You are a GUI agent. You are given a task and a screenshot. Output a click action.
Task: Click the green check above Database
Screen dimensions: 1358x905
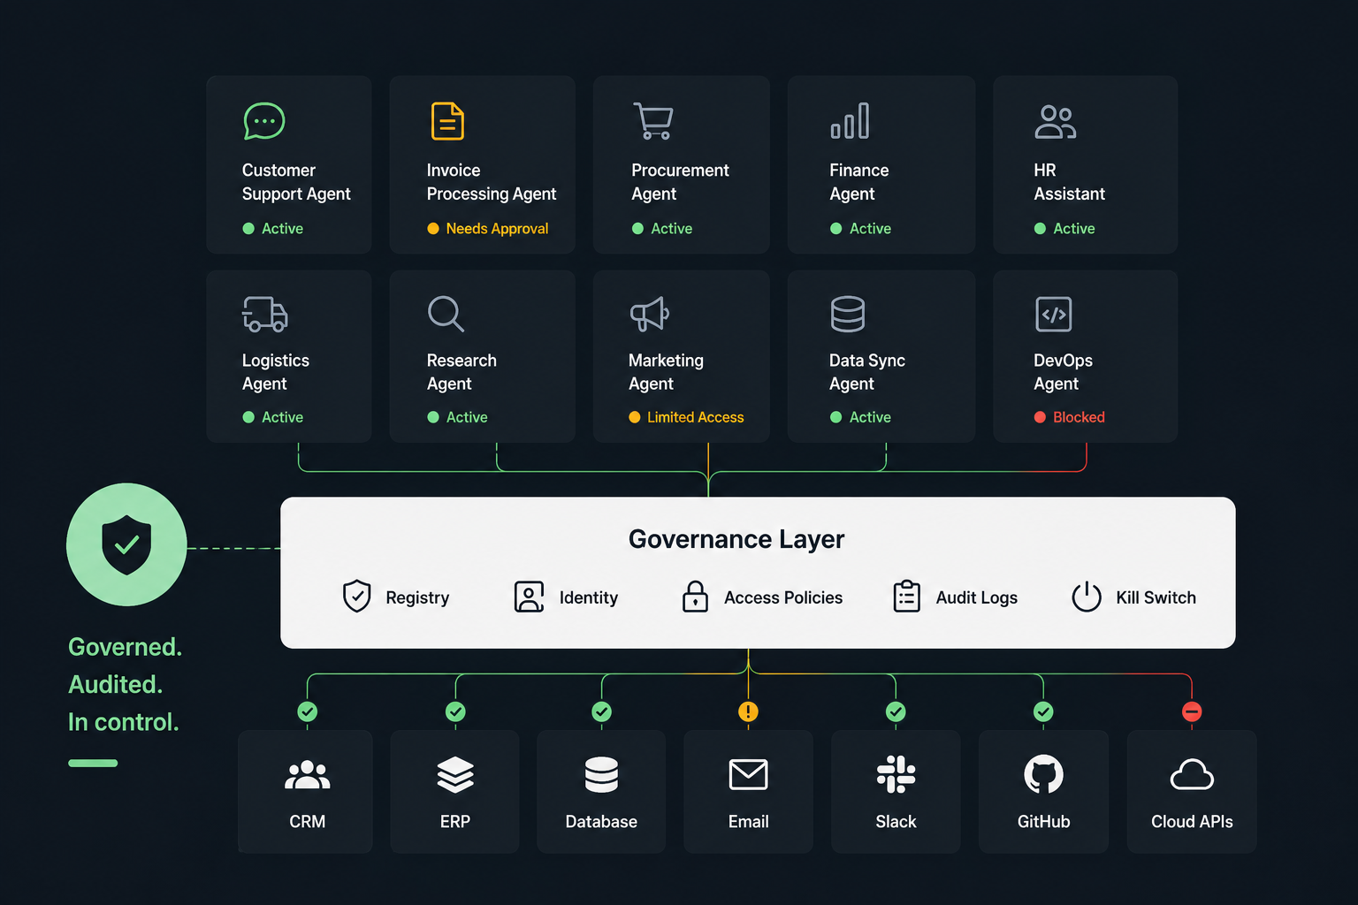(601, 711)
